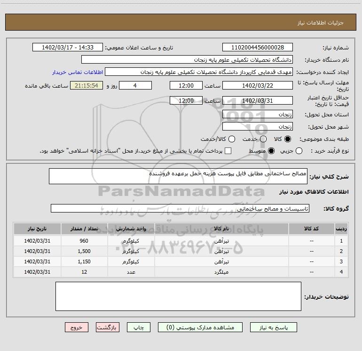
Task: Click the تعداد / مقدار column header
Action: 84,229
